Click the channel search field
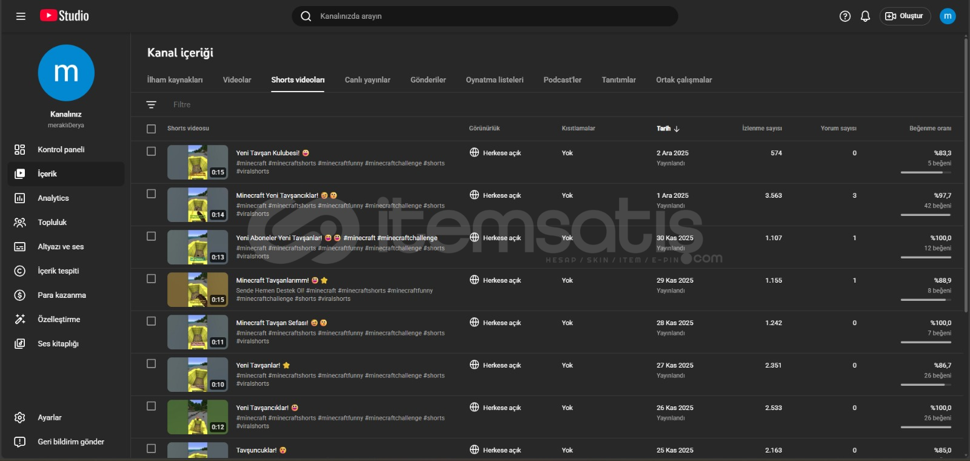 [485, 16]
